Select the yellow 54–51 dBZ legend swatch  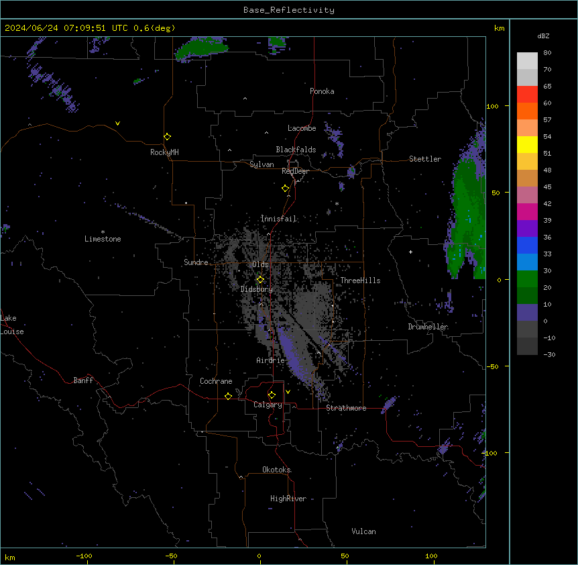pyautogui.click(x=527, y=144)
